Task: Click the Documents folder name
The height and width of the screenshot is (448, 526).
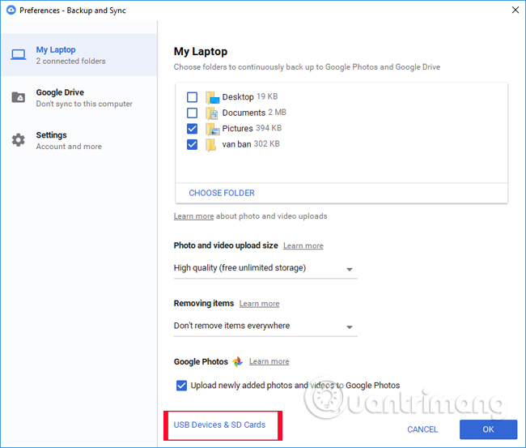Action: click(244, 113)
